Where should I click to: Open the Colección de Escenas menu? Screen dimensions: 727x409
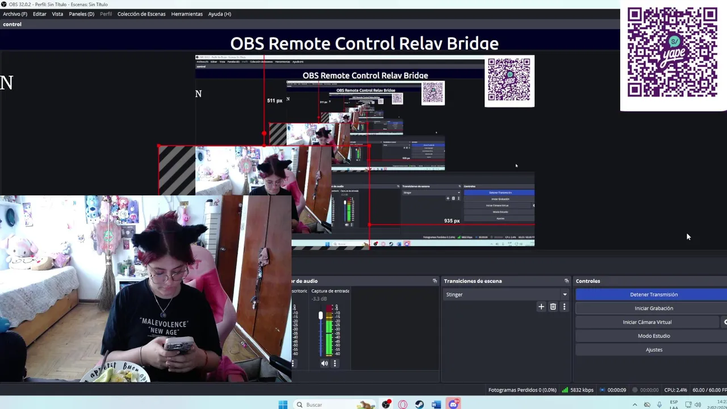(x=141, y=14)
